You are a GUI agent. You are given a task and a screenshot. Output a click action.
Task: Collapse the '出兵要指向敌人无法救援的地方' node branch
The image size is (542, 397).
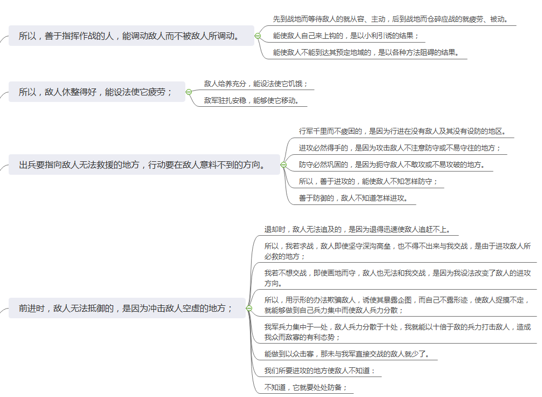[x=284, y=165]
